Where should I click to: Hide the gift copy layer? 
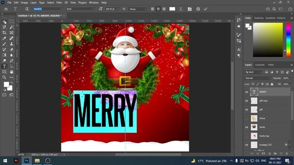point(247,101)
